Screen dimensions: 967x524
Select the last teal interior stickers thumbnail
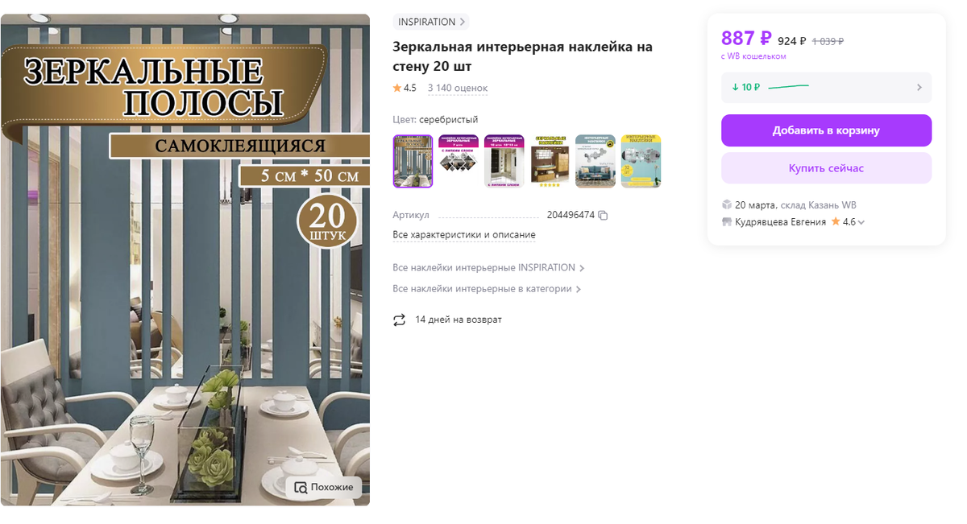[x=641, y=161]
